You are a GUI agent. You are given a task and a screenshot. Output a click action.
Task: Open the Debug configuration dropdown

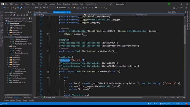coord(37,8)
